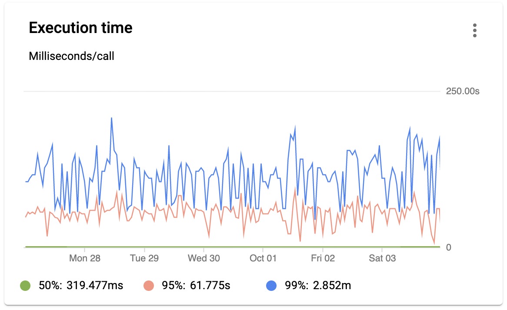Click the green 50th percentile legend dot
Image resolution: width=507 pixels, height=310 pixels.
coord(25,285)
